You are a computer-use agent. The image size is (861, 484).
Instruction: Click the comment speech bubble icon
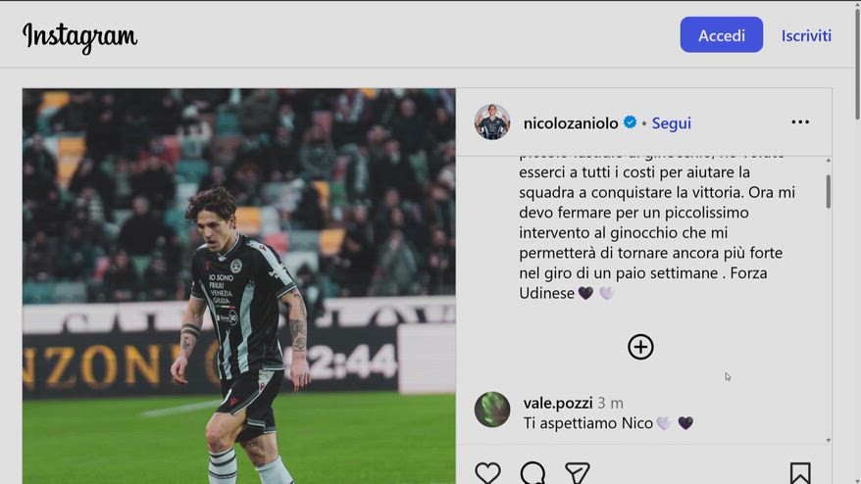(532, 473)
